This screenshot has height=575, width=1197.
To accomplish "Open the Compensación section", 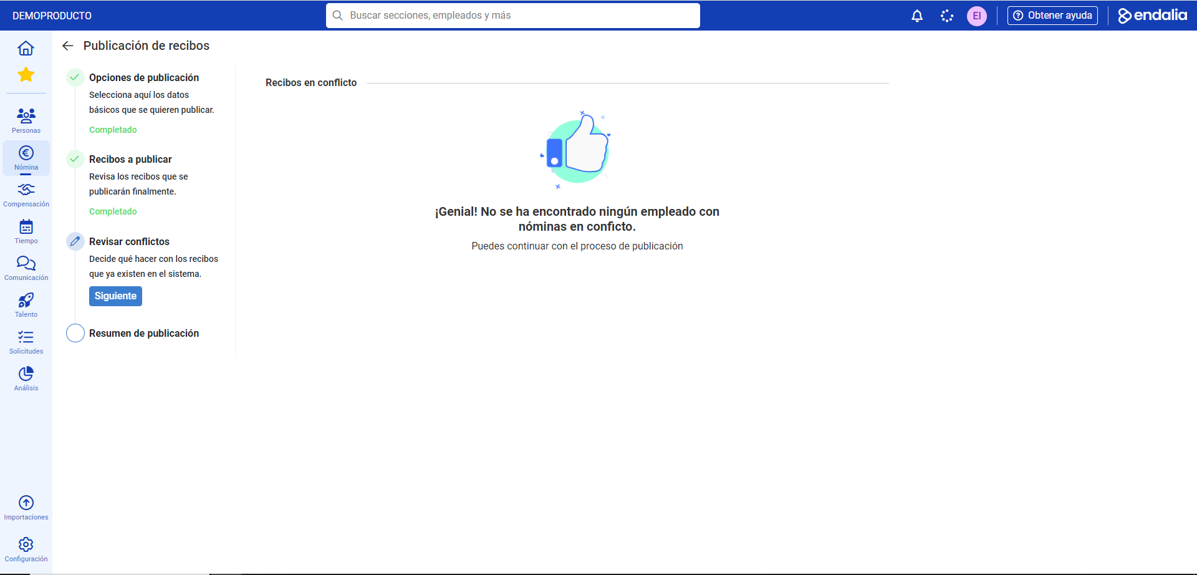I will [x=26, y=195].
